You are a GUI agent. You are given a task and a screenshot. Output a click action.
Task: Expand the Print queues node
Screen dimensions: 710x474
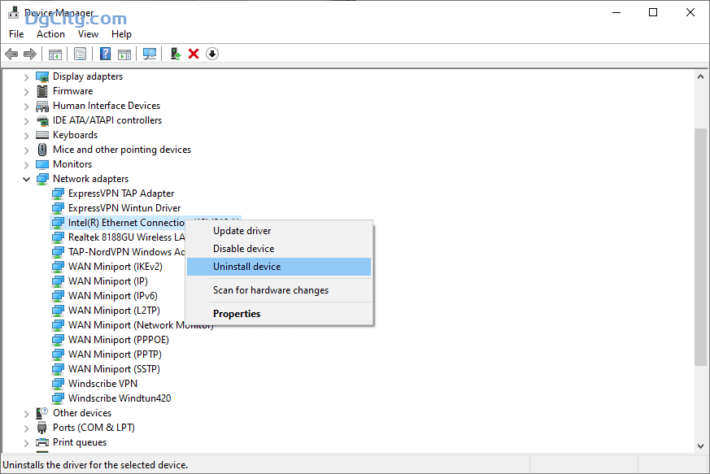26,443
